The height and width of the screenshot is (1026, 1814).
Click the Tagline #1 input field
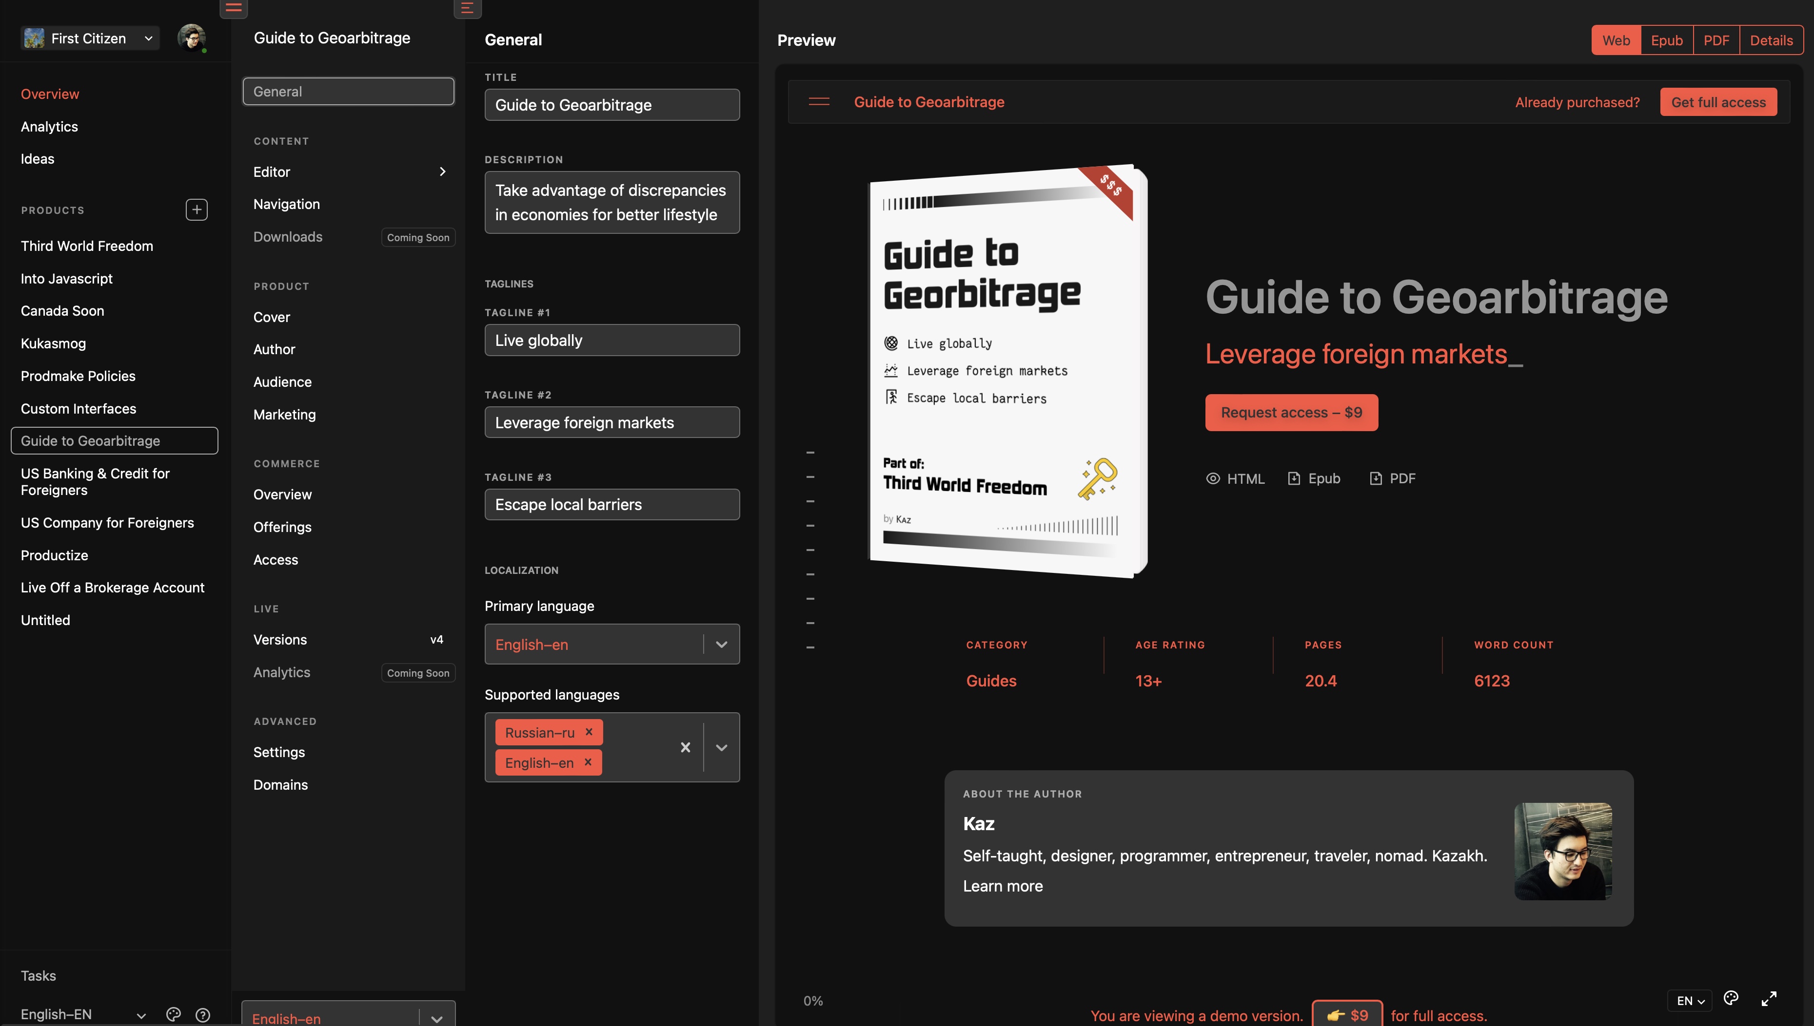pyautogui.click(x=611, y=341)
